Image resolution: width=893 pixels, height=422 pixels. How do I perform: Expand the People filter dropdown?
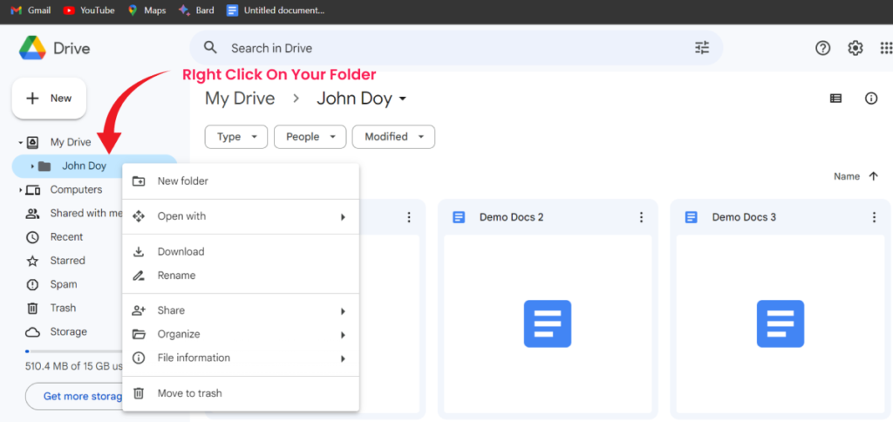tap(310, 137)
